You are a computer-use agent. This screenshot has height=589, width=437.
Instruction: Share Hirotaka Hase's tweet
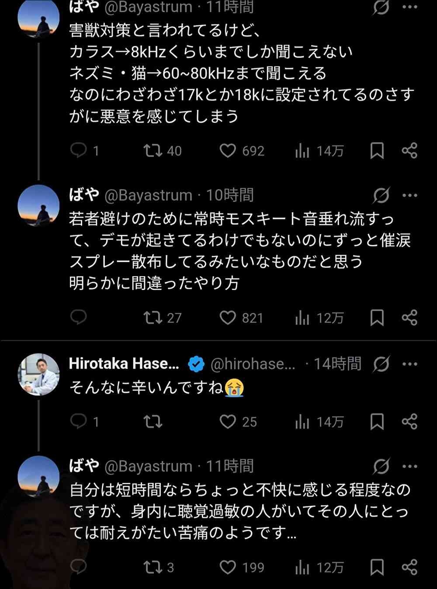coord(409,422)
